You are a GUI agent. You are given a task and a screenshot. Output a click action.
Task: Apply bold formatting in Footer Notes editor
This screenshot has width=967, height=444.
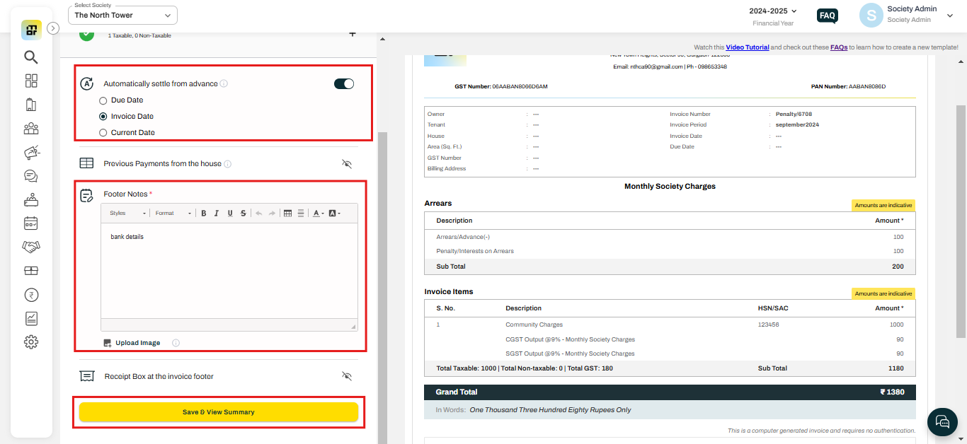203,213
